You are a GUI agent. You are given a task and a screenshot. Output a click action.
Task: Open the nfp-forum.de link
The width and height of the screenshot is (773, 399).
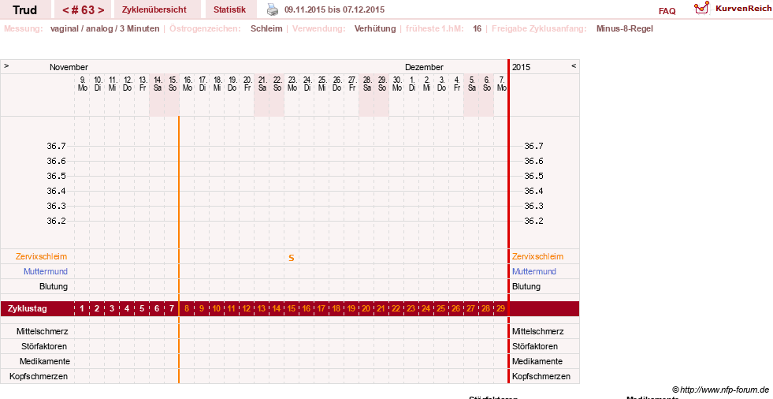[719, 390]
